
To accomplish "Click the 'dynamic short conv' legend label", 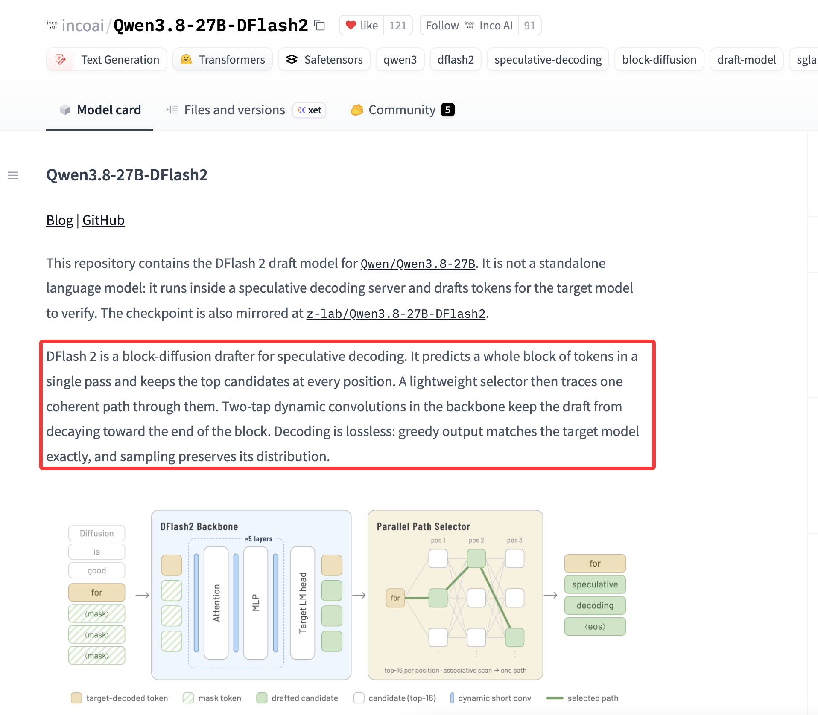I will pos(494,698).
